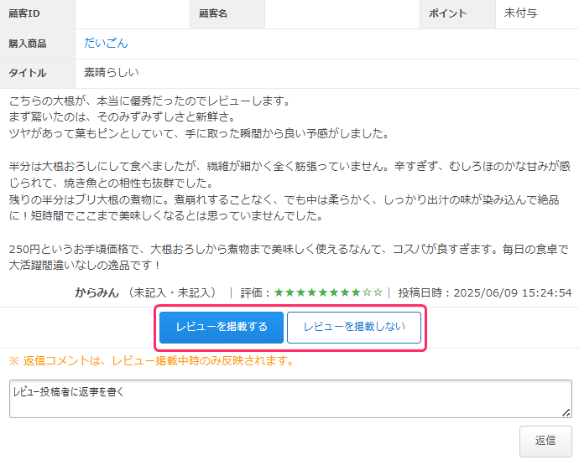Click the レビューを掲載しない button
579x460 pixels.
coord(353,328)
